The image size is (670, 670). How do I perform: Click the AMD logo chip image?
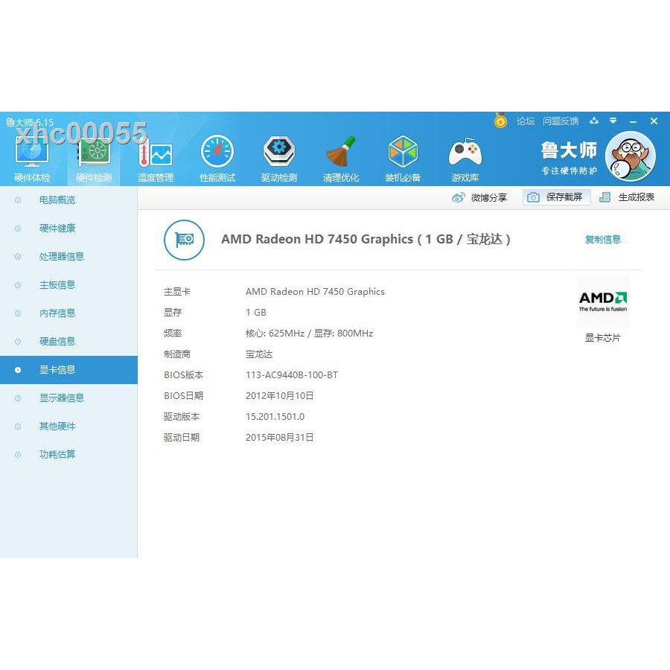(603, 301)
